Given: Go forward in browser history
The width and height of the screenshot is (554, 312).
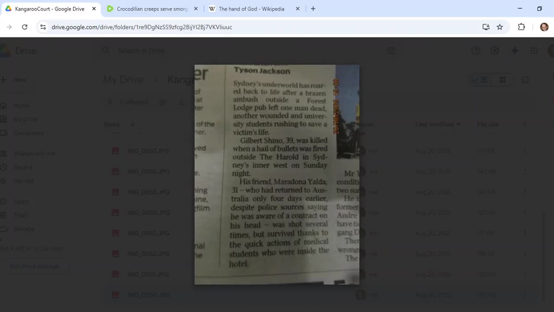Looking at the screenshot, I should (9, 27).
